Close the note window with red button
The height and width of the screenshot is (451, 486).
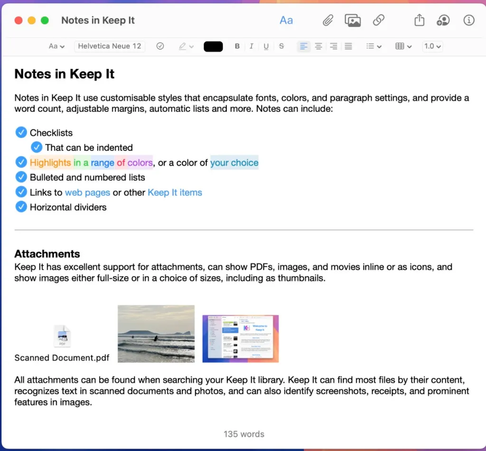click(x=19, y=20)
